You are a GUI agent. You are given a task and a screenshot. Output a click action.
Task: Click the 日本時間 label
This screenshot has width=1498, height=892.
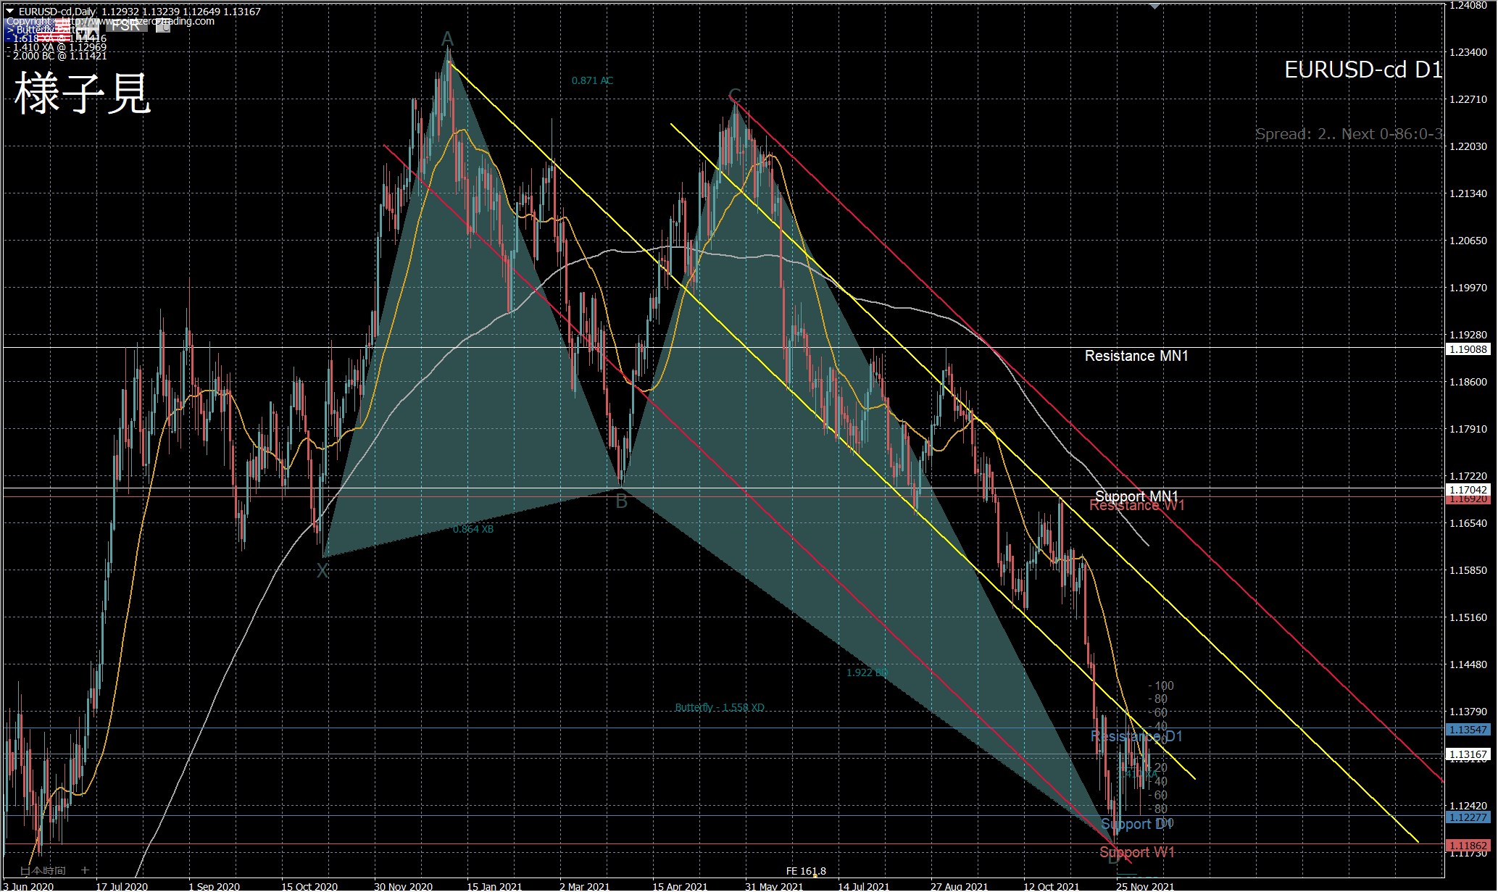click(43, 870)
